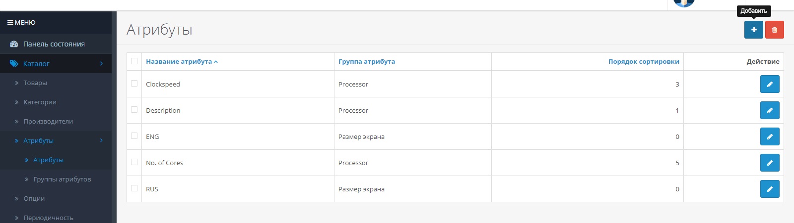Sort by Группа атрибута column header
Screen dimensions: 794x223
pyautogui.click(x=367, y=62)
